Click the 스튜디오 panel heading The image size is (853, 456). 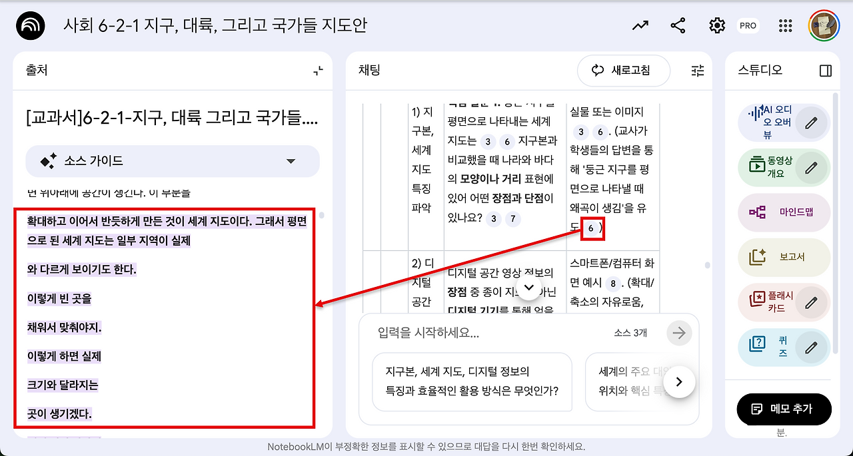point(760,71)
